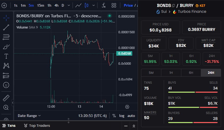
Task: Activate the zoom in tool
Action: click(x=6, y=107)
